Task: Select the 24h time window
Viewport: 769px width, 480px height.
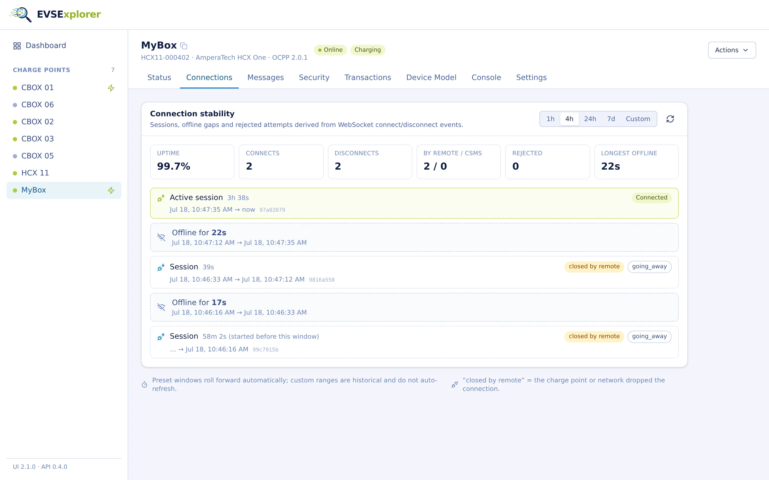Action: coord(590,119)
